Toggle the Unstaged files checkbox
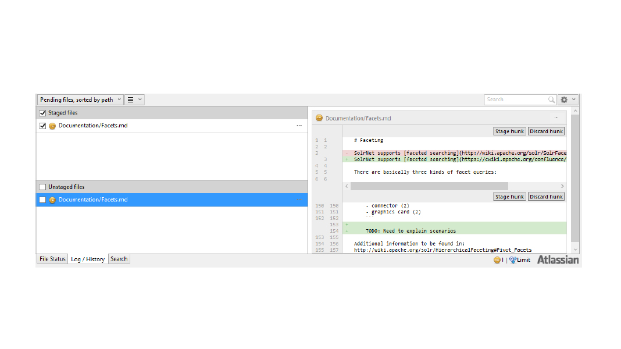The width and height of the screenshot is (621, 349). (x=42, y=187)
